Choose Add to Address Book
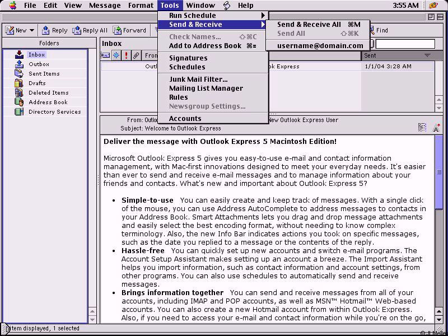The width and height of the screenshot is (448, 336). pos(213,46)
